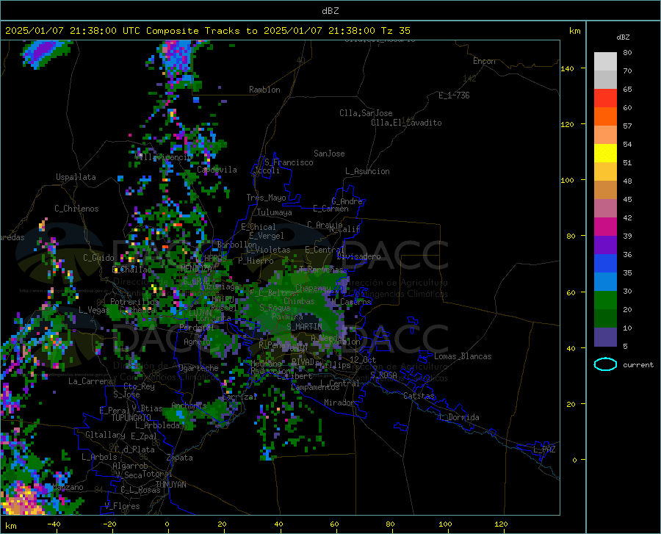Click the C_Chilenos map label

point(76,209)
